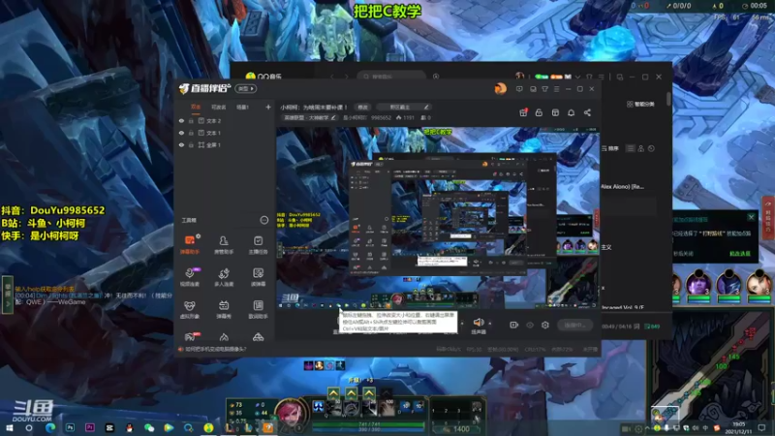Toggle list view in QQ Music header
The height and width of the screenshot is (436, 775).
(x=631, y=148)
